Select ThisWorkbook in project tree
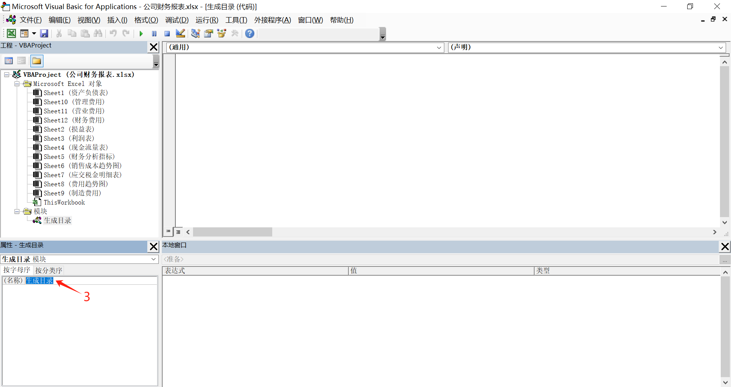Viewport: 731px width, 387px height. pos(64,202)
